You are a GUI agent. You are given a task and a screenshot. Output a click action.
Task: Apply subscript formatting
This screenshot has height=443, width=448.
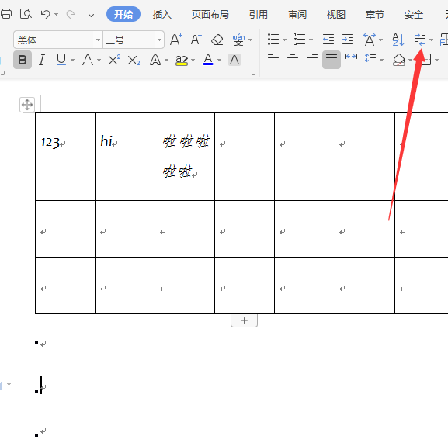click(x=134, y=61)
